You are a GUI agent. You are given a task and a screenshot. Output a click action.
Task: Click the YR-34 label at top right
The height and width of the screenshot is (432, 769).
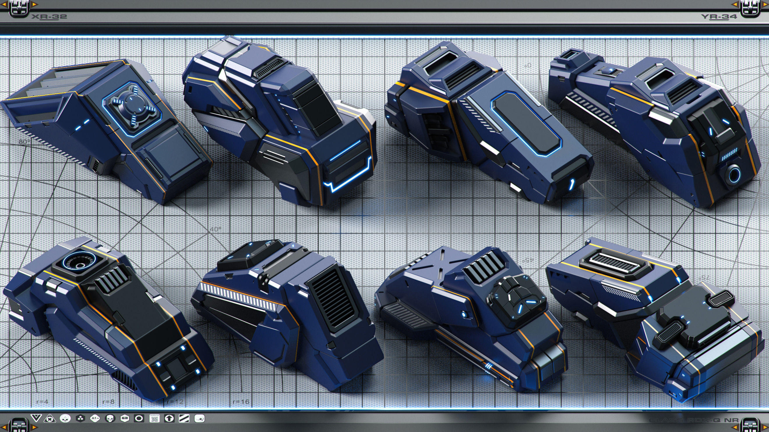[x=719, y=16]
